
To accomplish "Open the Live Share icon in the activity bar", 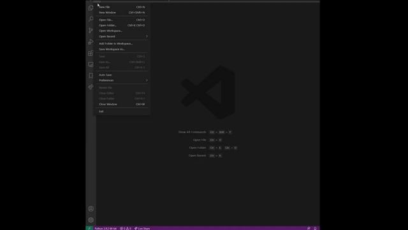I will tap(91, 87).
